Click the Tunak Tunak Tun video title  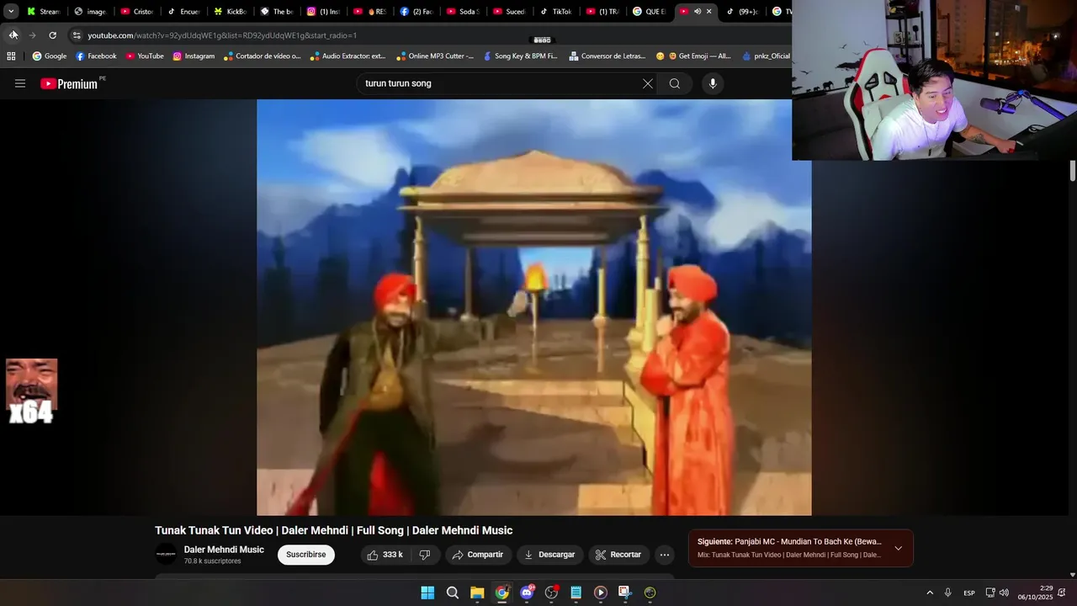tap(333, 530)
